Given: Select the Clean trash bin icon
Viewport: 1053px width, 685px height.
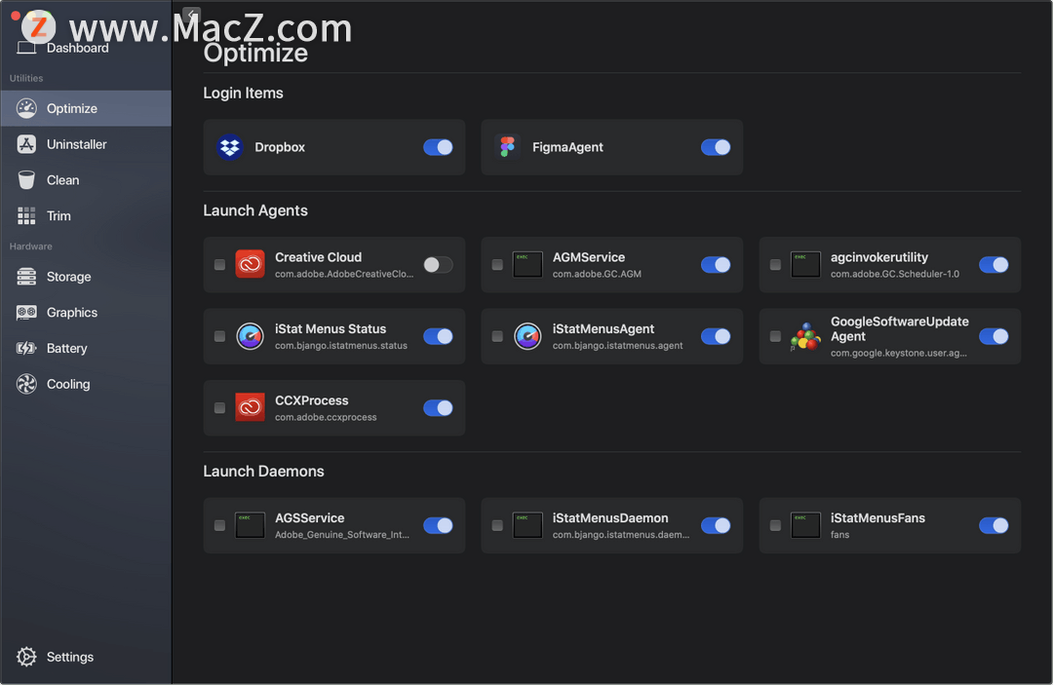Looking at the screenshot, I should coord(26,180).
